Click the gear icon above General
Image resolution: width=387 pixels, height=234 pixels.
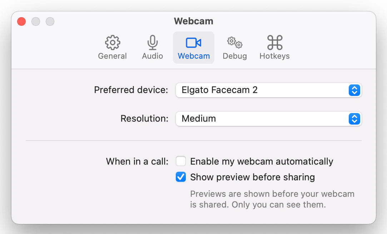(112, 42)
